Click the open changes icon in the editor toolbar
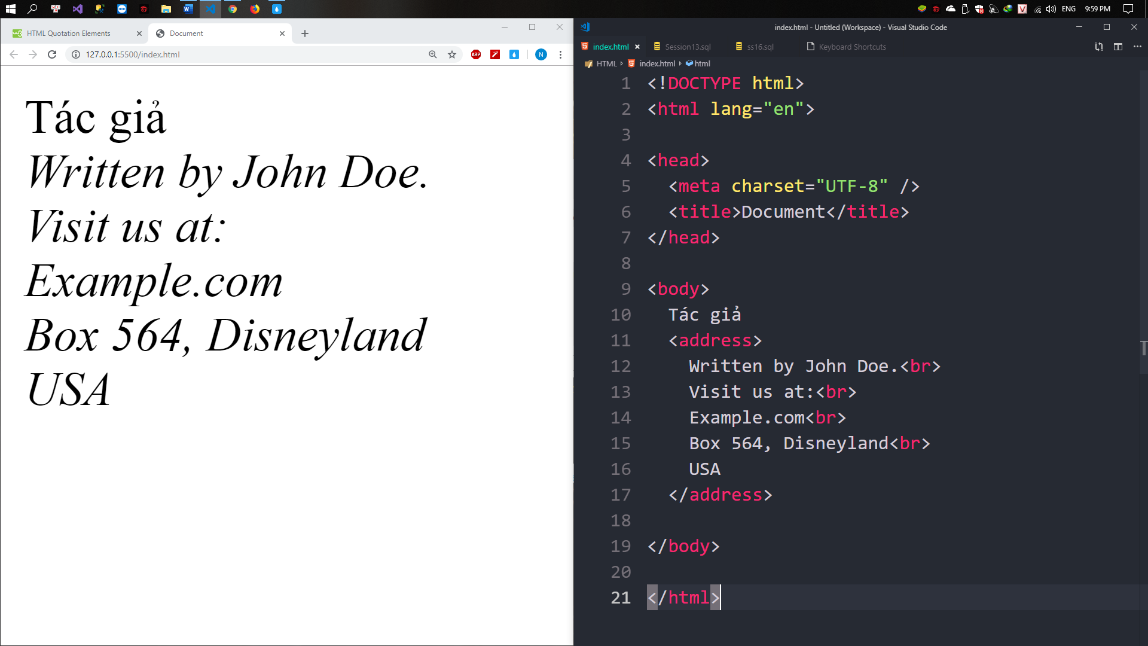Viewport: 1148px width, 646px height. (1099, 47)
